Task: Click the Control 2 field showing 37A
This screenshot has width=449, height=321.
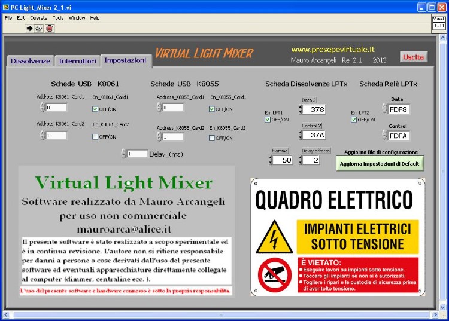Action: click(x=314, y=135)
